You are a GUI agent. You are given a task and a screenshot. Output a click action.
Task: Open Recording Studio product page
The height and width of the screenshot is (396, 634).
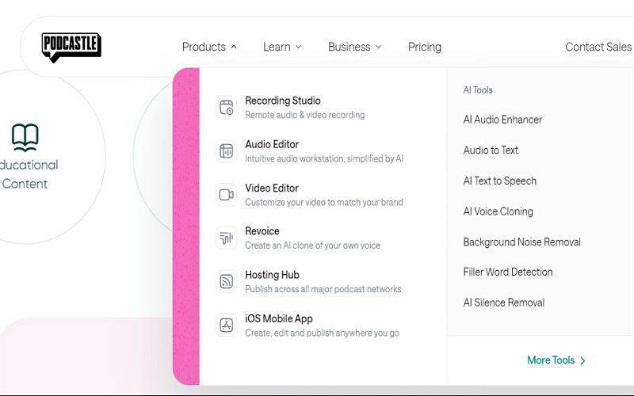pyautogui.click(x=283, y=101)
